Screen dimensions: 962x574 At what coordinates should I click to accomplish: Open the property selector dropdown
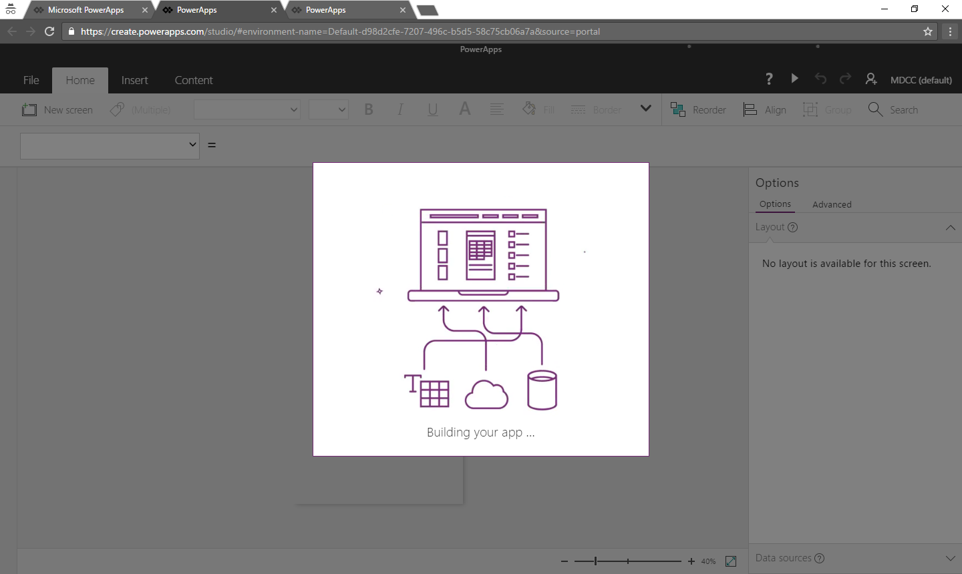click(110, 146)
